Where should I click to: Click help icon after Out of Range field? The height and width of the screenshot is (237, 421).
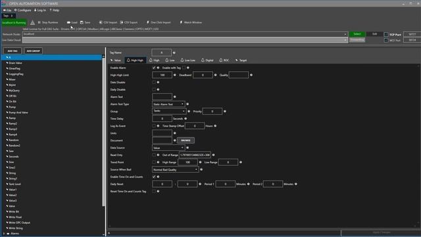213,155
